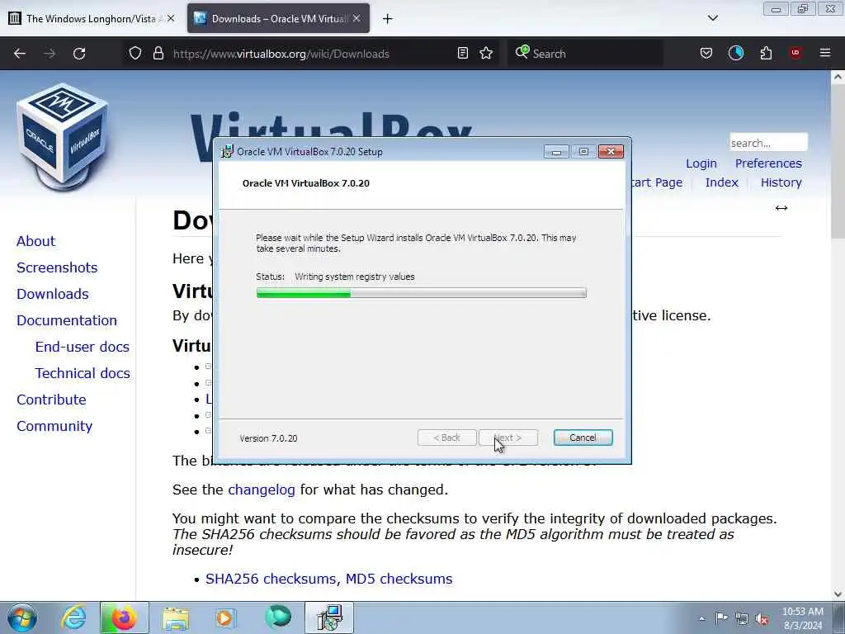Click the site security padlock icon
Viewport: 845px width, 634px height.
tap(158, 53)
